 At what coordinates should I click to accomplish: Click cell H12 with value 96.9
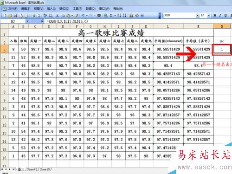pyautogui.click(x=104, y=123)
